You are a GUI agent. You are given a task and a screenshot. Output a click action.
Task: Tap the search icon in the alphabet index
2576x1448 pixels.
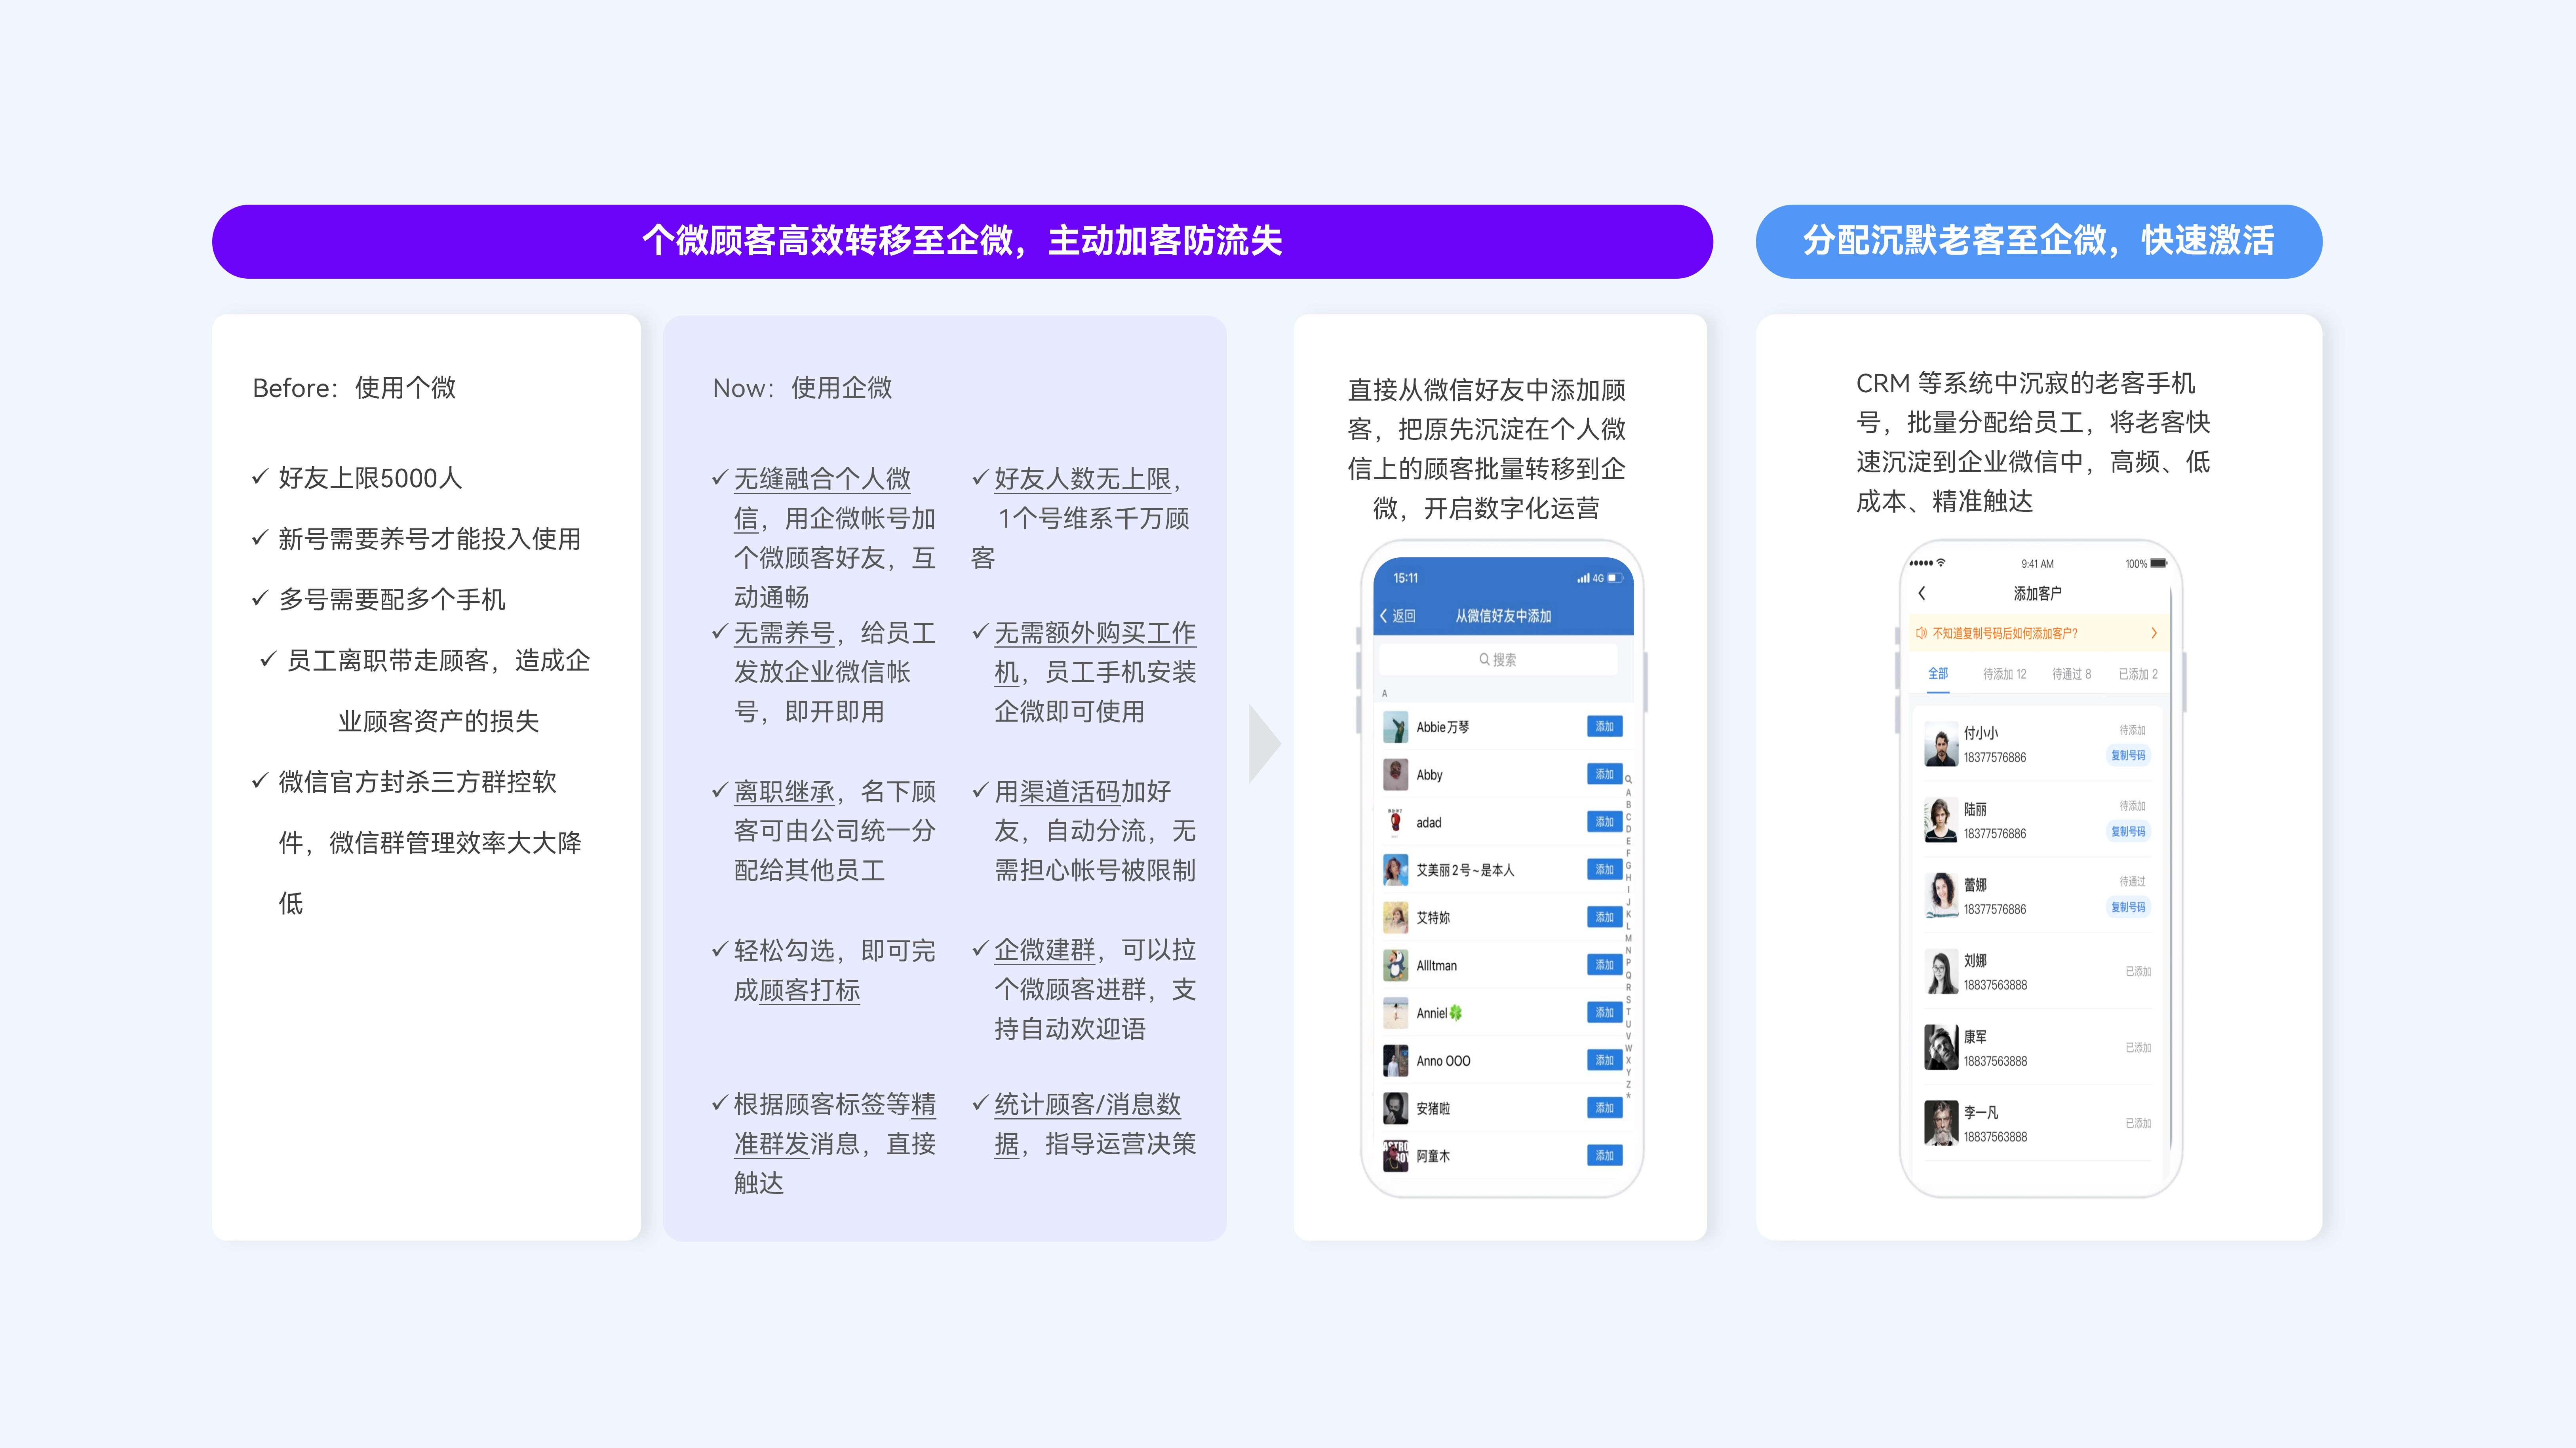coord(1628,779)
